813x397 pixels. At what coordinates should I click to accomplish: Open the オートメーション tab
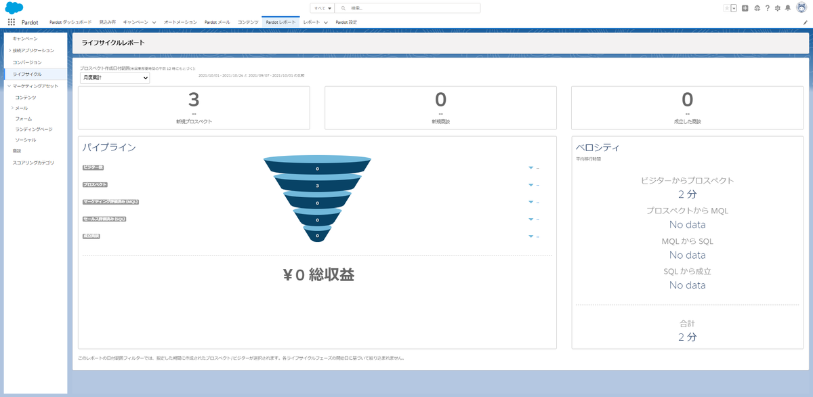coord(180,22)
